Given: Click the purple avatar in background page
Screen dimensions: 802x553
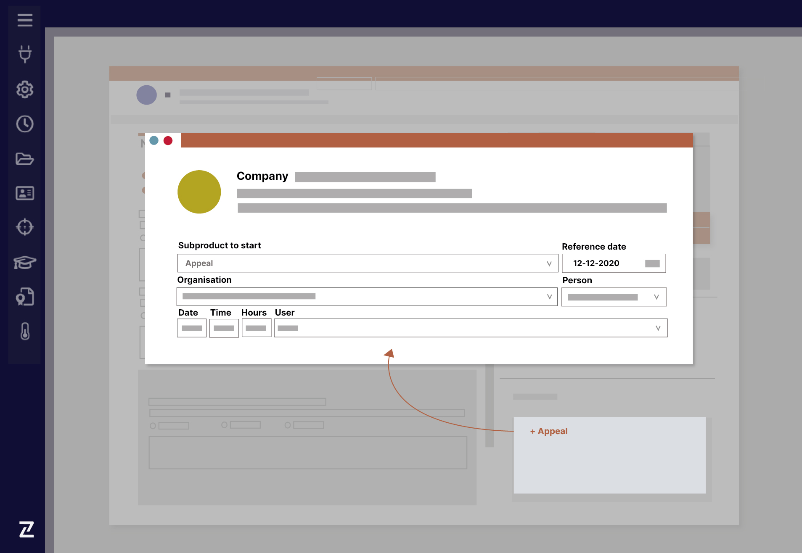Looking at the screenshot, I should (147, 95).
